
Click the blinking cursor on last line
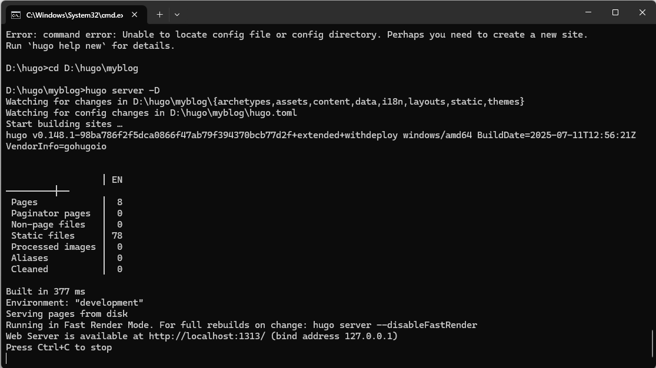(6, 359)
